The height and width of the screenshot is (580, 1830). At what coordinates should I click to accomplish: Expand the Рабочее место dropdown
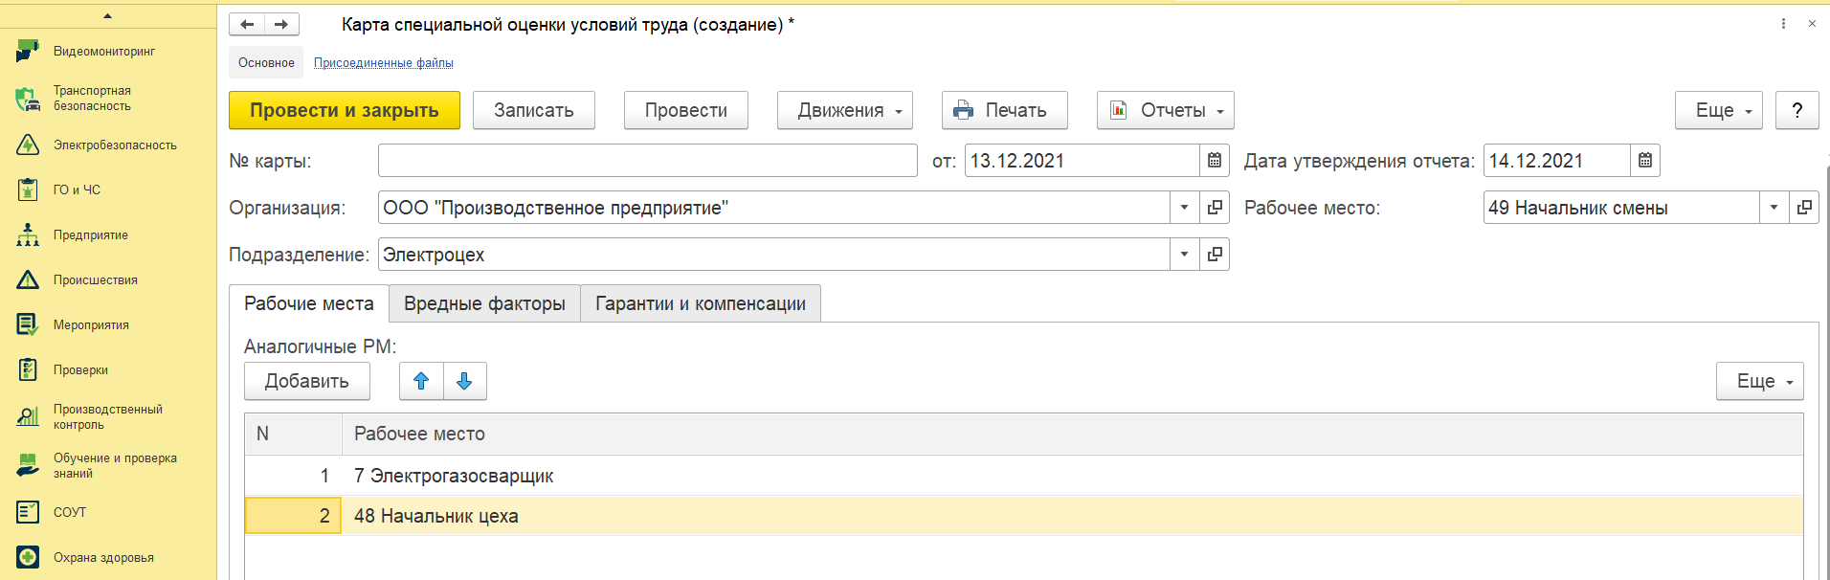pyautogui.click(x=1774, y=208)
